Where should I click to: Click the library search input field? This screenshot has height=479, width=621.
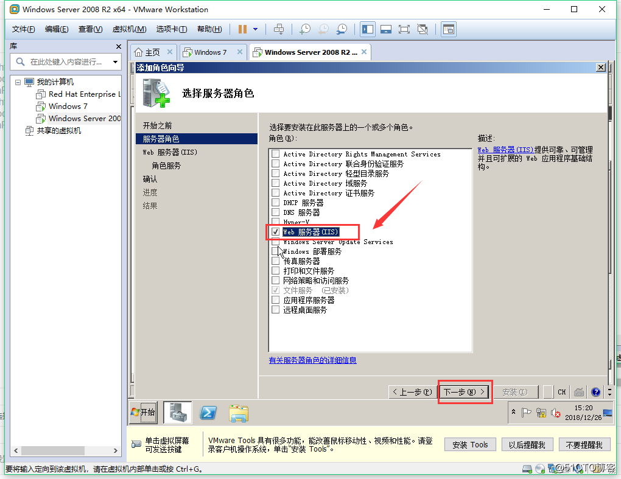[66, 61]
